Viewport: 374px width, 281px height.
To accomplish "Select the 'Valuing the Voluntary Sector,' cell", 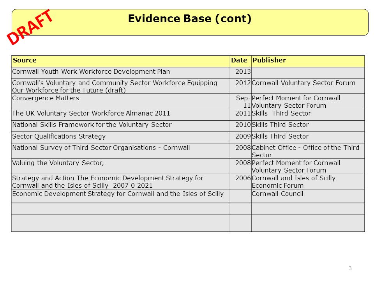I will pos(121,166).
